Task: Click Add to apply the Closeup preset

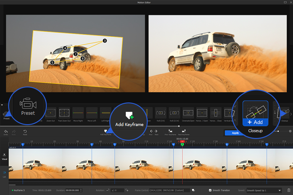Action: tap(256, 122)
